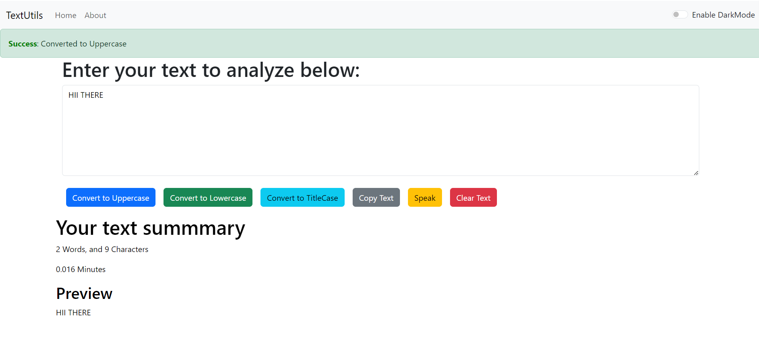The height and width of the screenshot is (349, 759).
Task: Click Convert to TitleCase button
Action: 302,198
